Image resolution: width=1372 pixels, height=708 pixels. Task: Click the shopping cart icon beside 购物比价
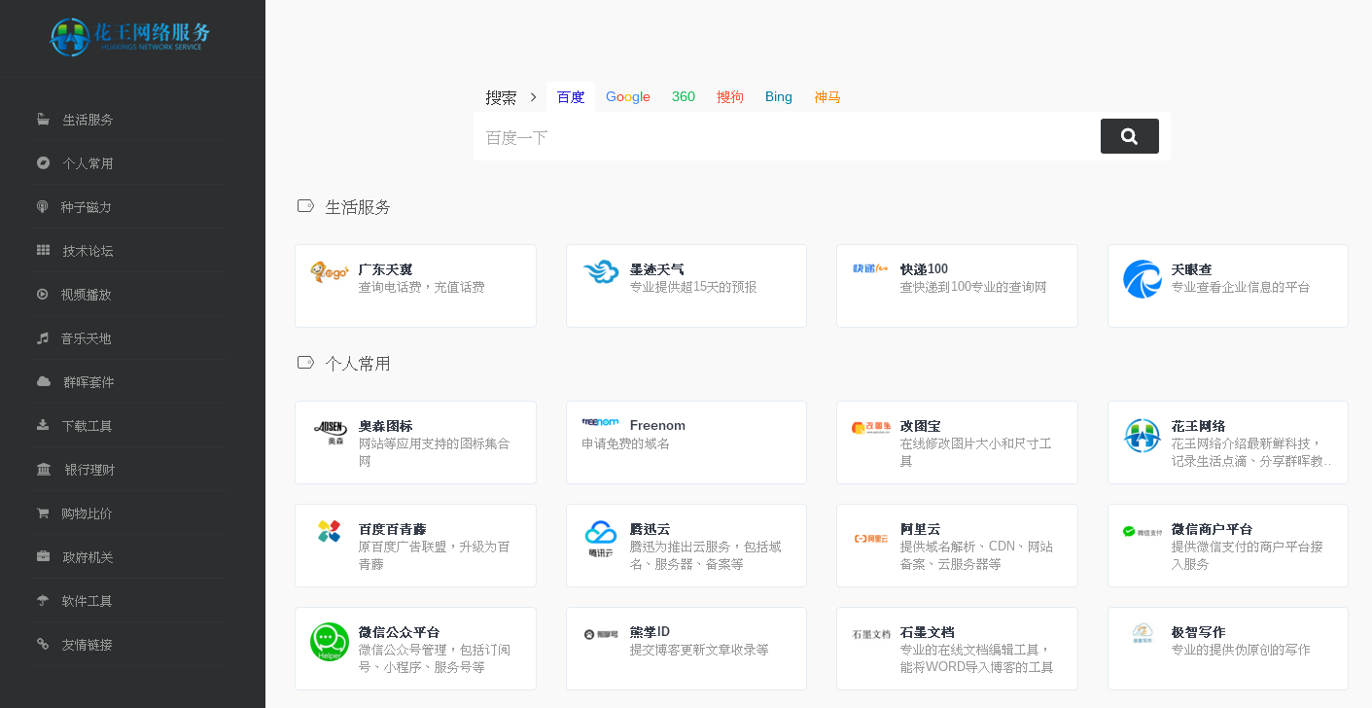pos(43,513)
